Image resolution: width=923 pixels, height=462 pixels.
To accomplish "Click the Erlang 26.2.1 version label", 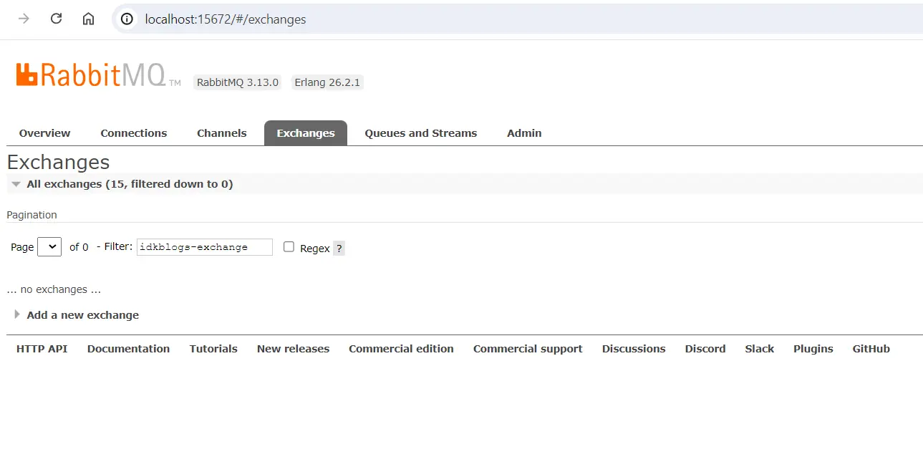I will click(327, 82).
